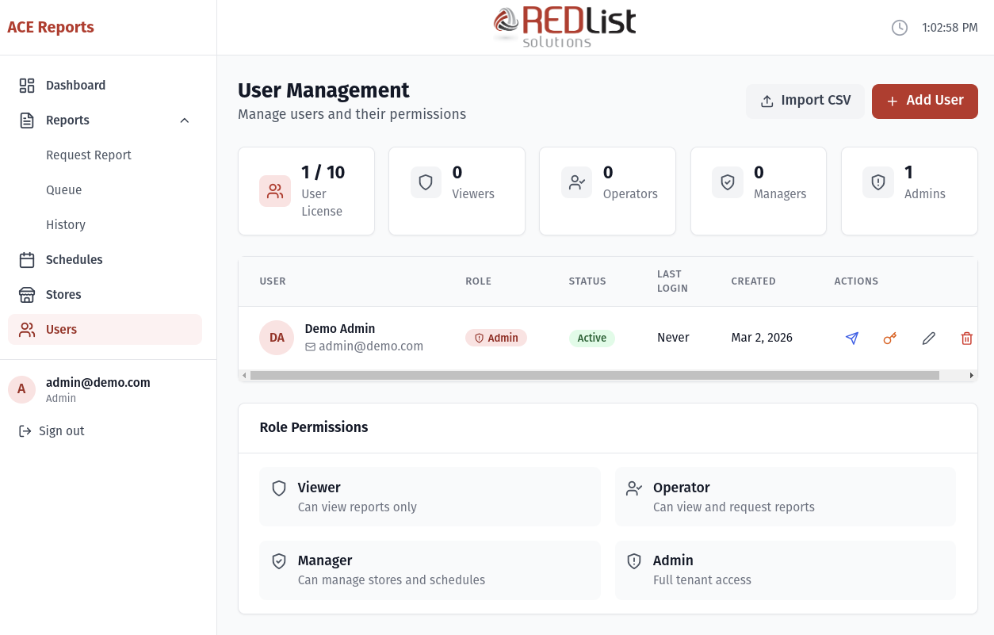994x635 pixels.
Task: Click the clock icon near the time display
Action: click(900, 27)
